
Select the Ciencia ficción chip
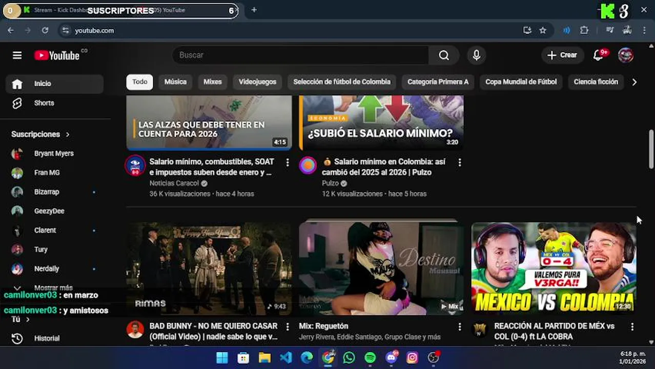coord(596,81)
